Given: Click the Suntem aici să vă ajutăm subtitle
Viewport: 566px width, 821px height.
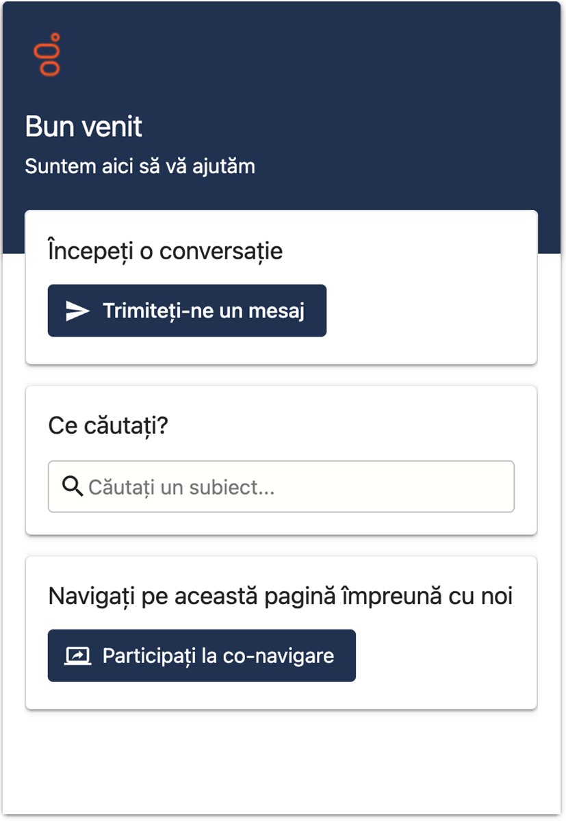Looking at the screenshot, I should pos(140,166).
